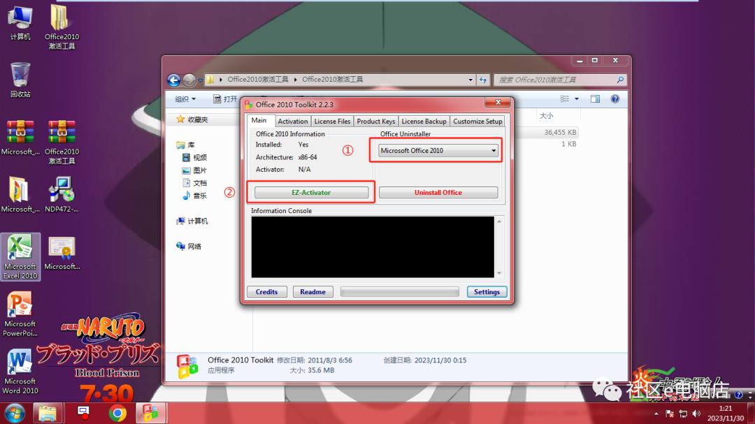This screenshot has height=424, width=755.
Task: Expand the Explorer change-view options arrow
Action: [576, 98]
